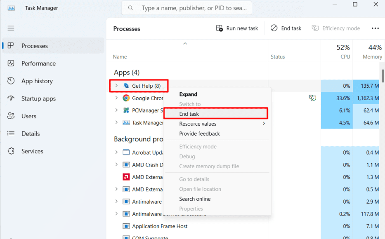Open the Details sidebar page
The width and height of the screenshot is (385, 239).
[53, 134]
